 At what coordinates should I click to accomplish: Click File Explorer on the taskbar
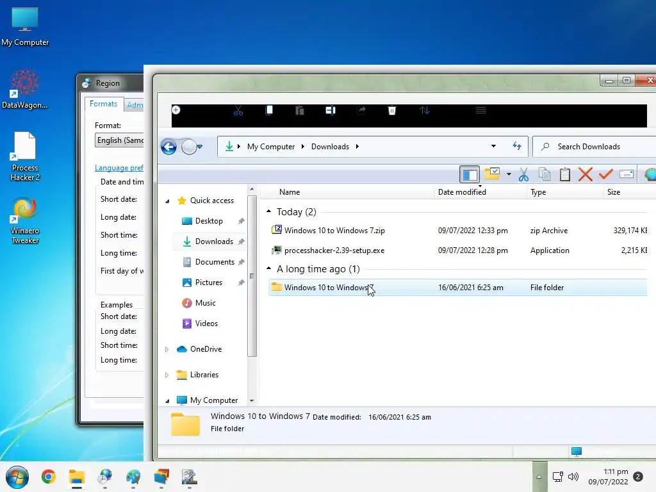pos(77,477)
